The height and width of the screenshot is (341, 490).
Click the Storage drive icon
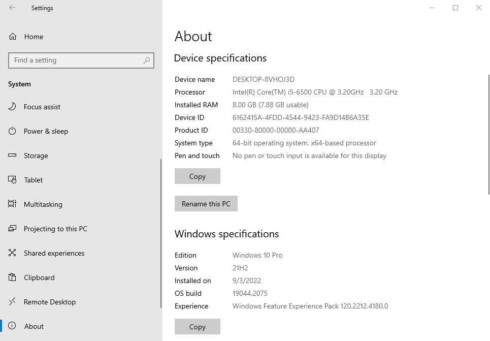click(12, 156)
